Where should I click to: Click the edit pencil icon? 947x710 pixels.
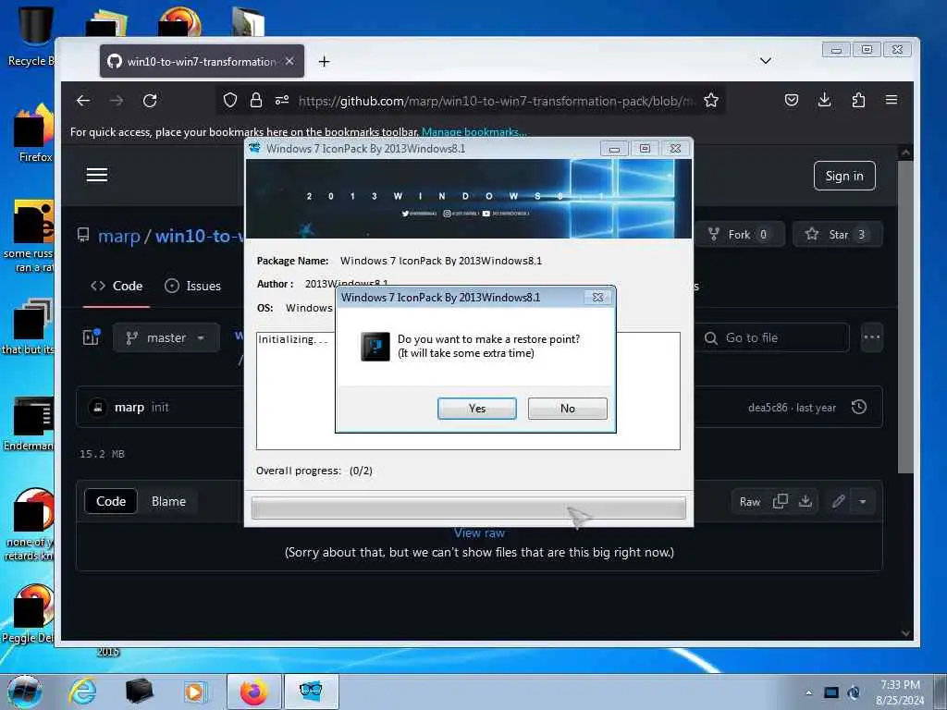838,502
